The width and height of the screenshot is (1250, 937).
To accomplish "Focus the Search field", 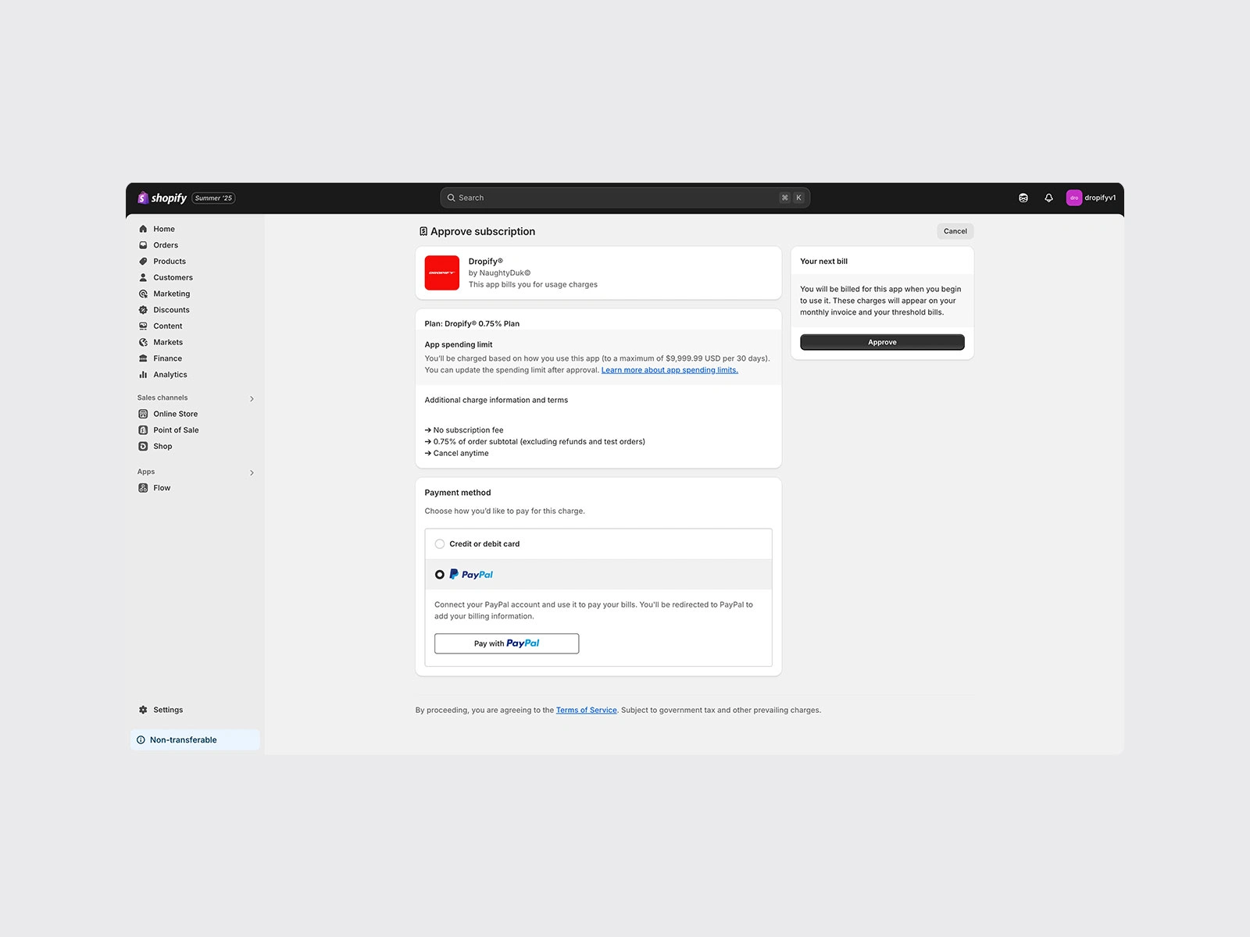I will pyautogui.click(x=625, y=198).
